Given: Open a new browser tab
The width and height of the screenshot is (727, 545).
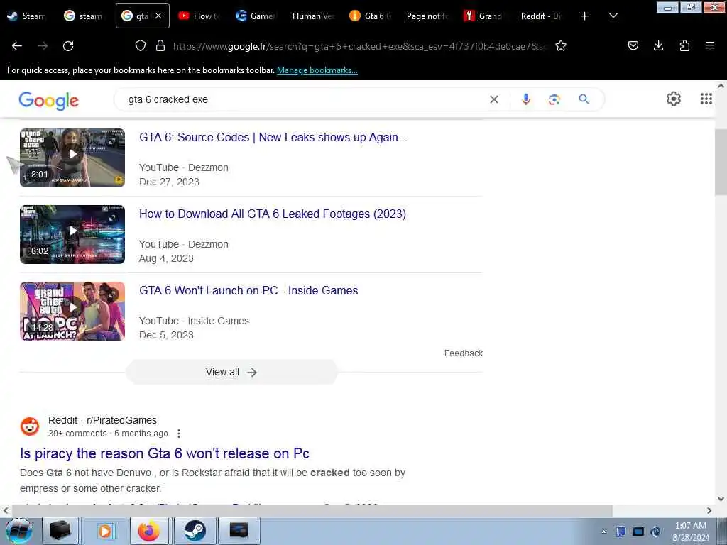Looking at the screenshot, I should 585,16.
